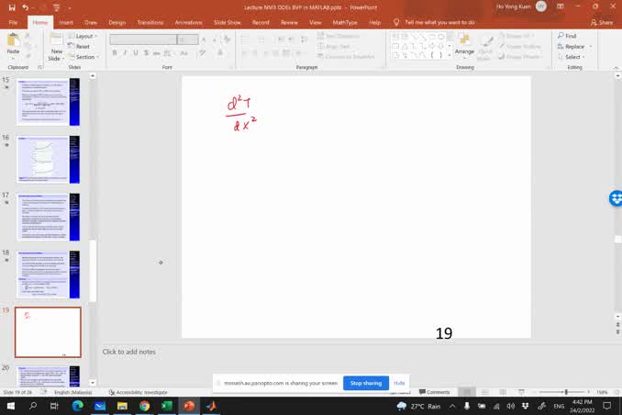This screenshot has width=622, height=415.
Task: Open the MathType tab
Action: pos(345,23)
